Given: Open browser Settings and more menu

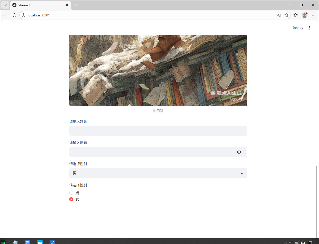Looking at the screenshot, I should pyautogui.click(x=314, y=15).
